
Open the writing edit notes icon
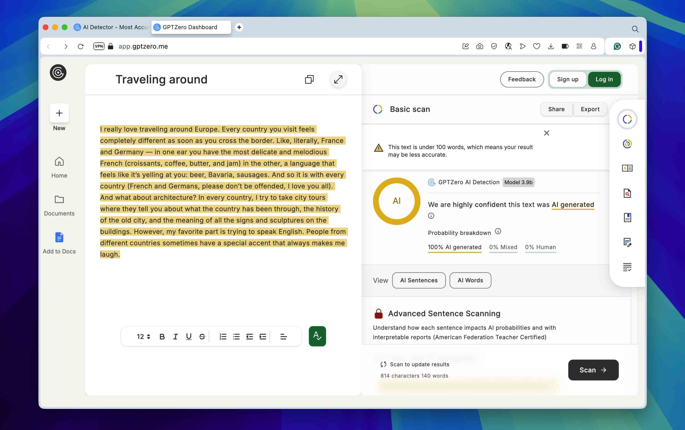click(627, 242)
